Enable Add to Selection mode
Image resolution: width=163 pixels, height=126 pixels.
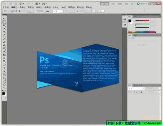tap(14, 11)
